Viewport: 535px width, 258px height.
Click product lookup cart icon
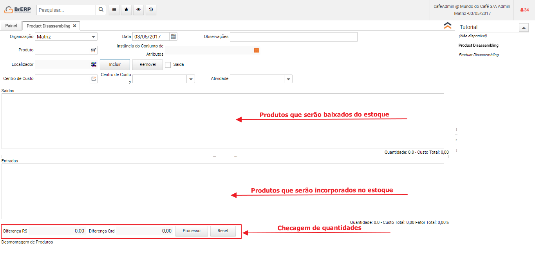[x=93, y=50]
